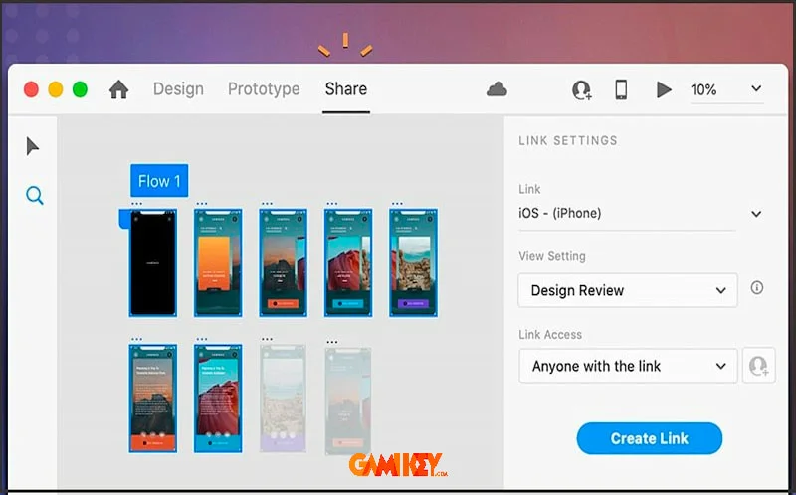The image size is (796, 495).
Task: Close the window with red button
Action: [x=31, y=89]
